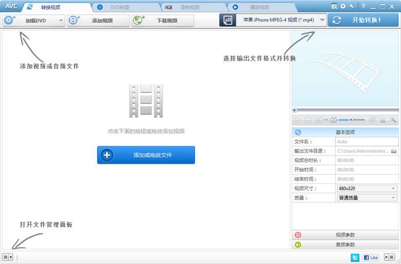Image resolution: width=401 pixels, height=264 pixels.
Task: Click the Facebook Like button
Action: [x=371, y=257]
